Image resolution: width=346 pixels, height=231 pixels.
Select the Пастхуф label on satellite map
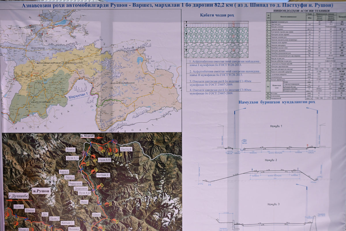[126, 149]
